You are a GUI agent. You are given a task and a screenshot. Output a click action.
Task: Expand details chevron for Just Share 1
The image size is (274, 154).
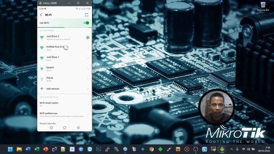88,58
